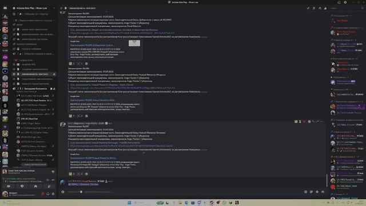The height and width of the screenshot is (206, 366).
Task: Toggle check reaction on Министр Обороны message
Action: [71, 116]
